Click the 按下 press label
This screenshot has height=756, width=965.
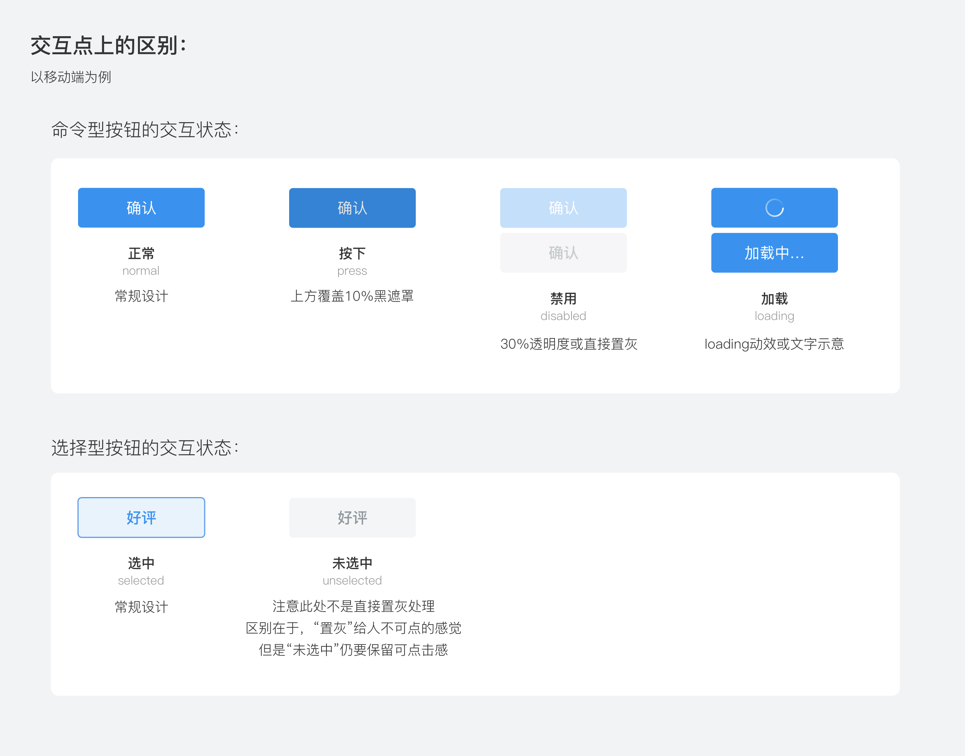point(352,254)
